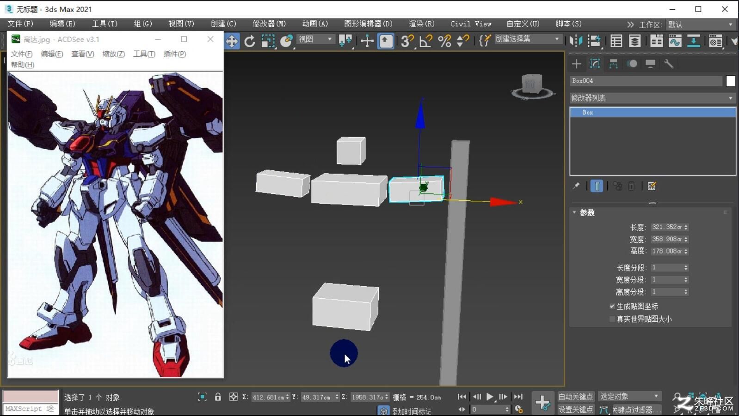Switch to the Utilities panel tab
Image resolution: width=739 pixels, height=416 pixels.
pyautogui.click(x=669, y=64)
